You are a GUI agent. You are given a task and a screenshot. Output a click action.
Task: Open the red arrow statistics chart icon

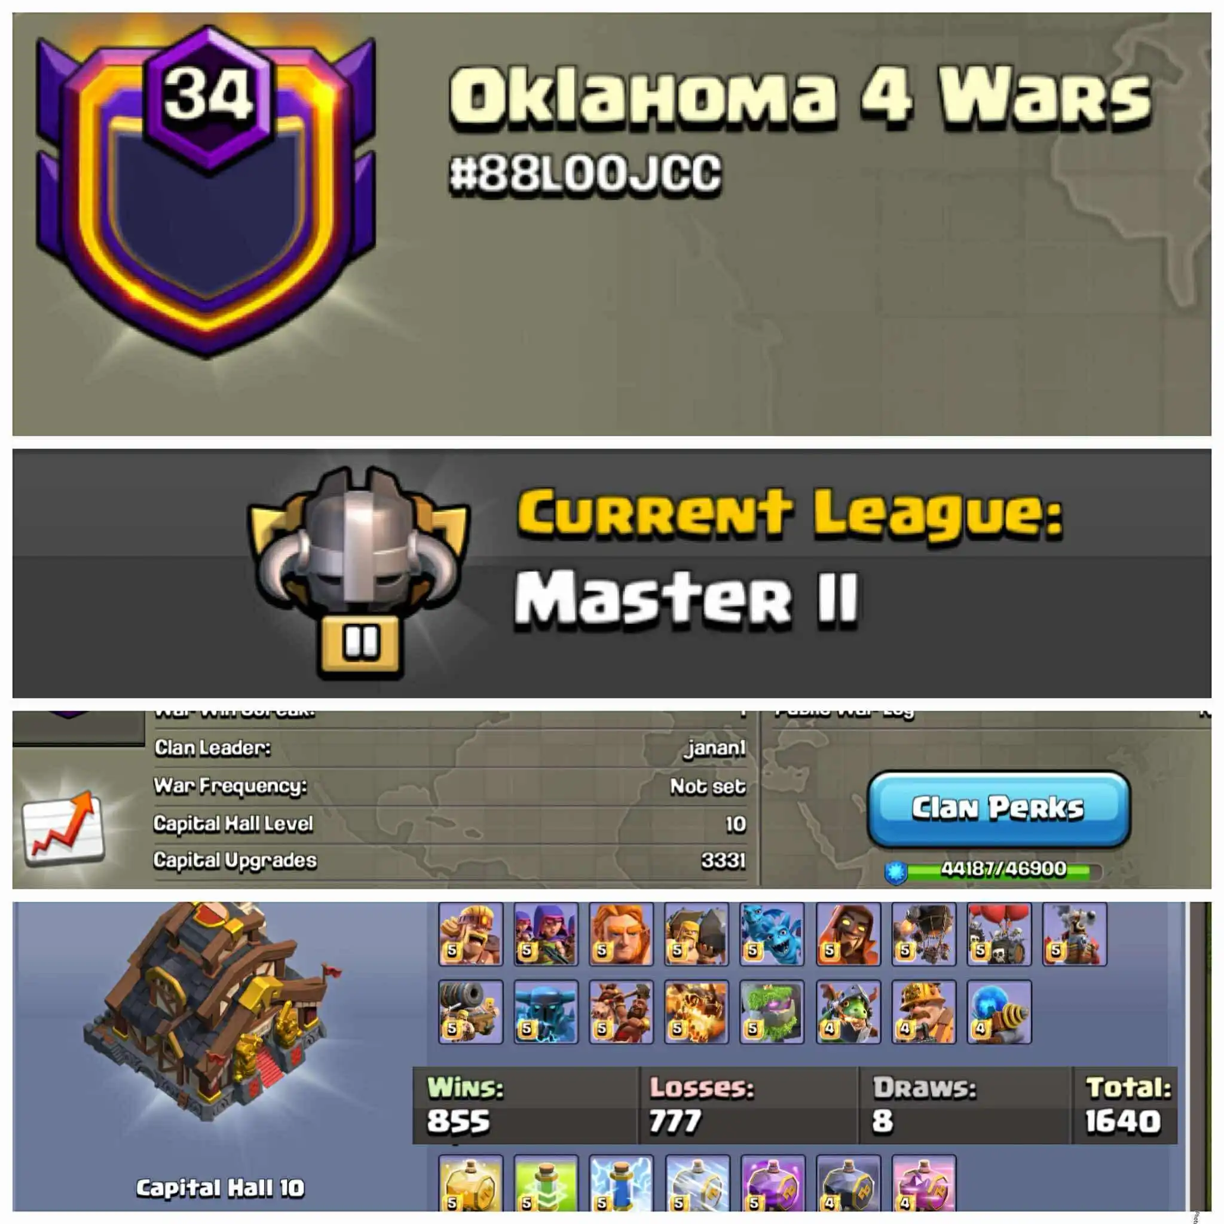click(x=63, y=828)
